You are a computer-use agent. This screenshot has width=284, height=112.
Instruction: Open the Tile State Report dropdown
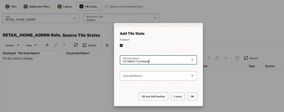(192, 60)
